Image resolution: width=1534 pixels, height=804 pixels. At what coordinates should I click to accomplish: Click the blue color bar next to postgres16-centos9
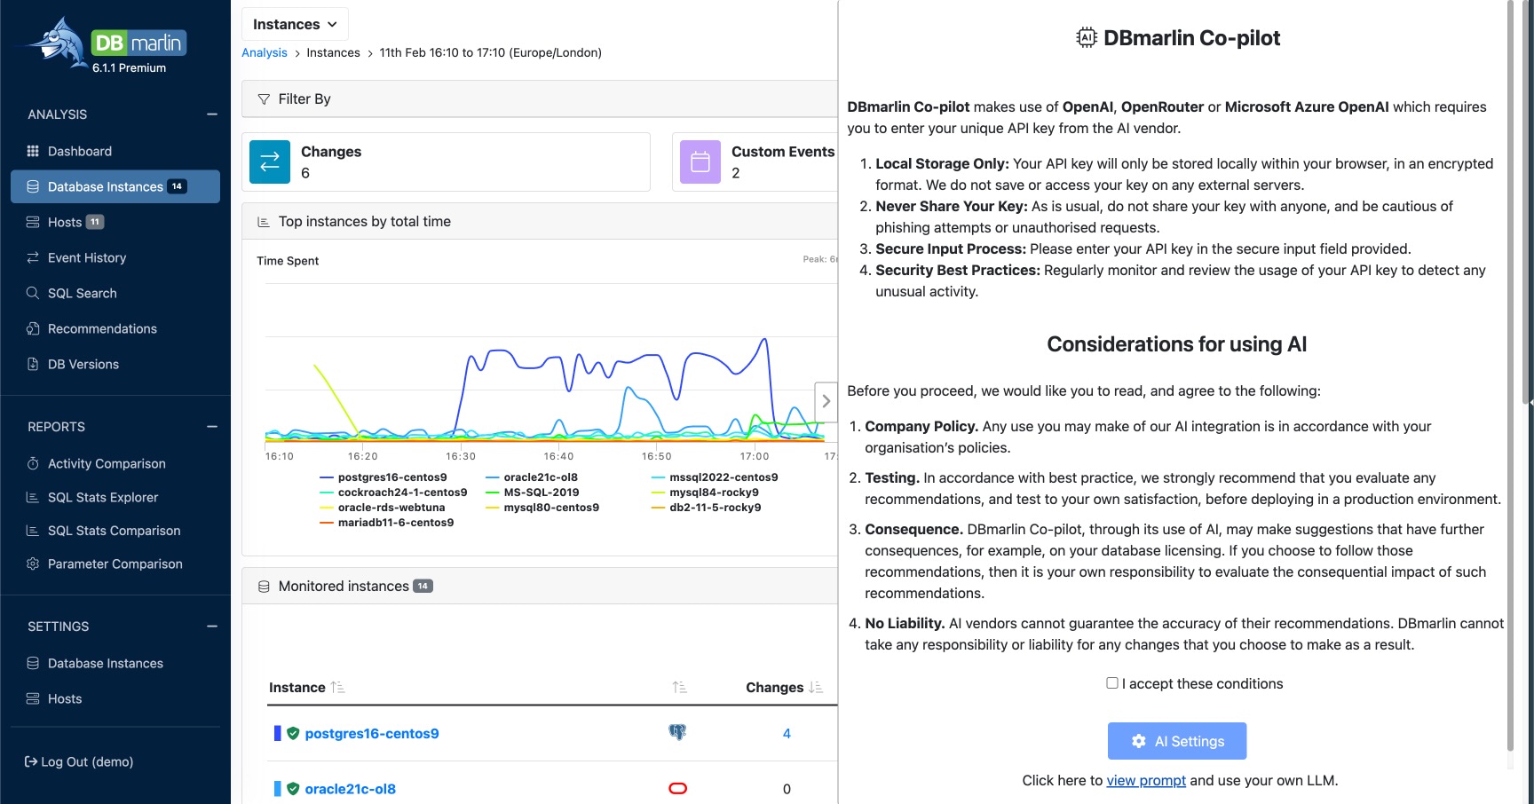tap(277, 733)
